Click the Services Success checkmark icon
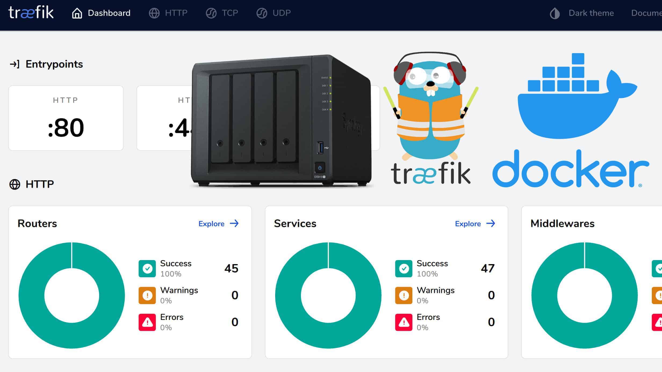 pos(404,268)
